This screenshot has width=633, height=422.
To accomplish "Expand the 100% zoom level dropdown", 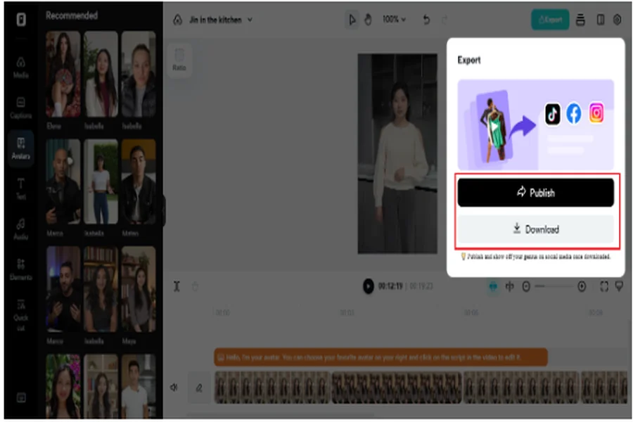I will tap(394, 20).
